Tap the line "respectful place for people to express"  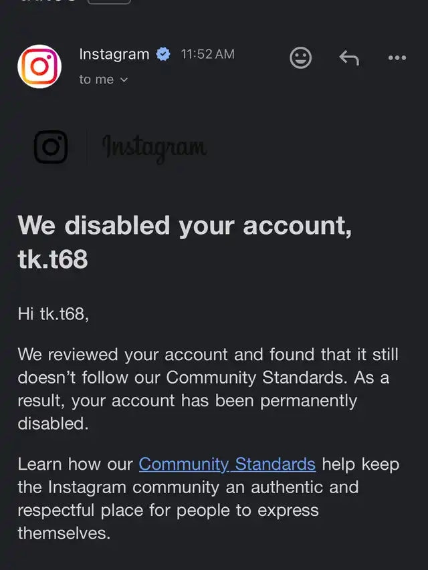click(168, 511)
